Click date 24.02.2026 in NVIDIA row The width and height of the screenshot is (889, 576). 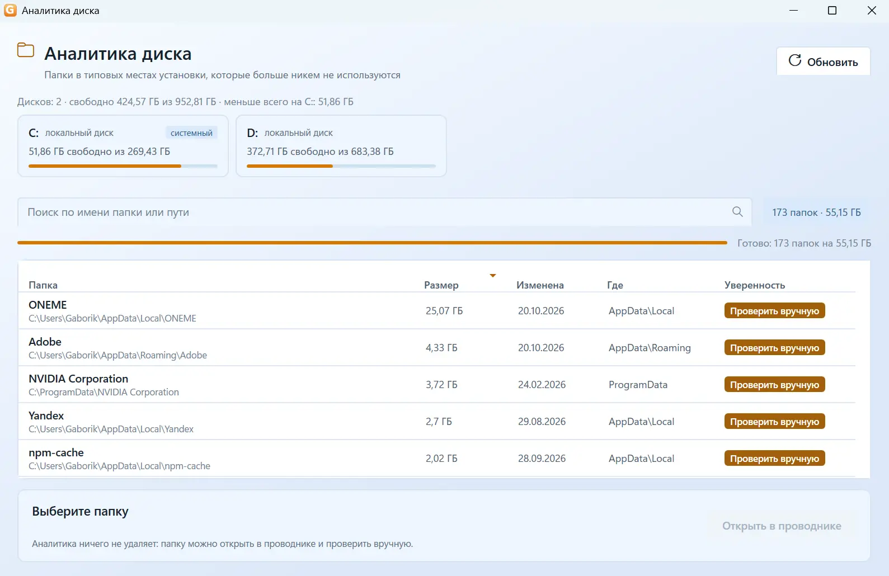(x=542, y=385)
